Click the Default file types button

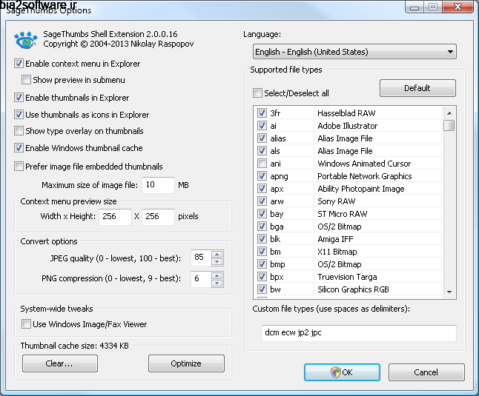(417, 88)
